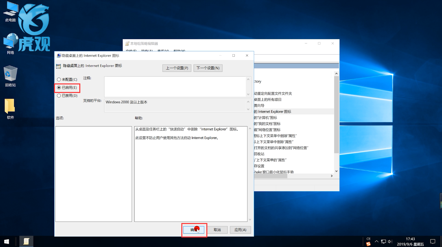Click the 取消 button
442x247 pixels.
coord(217,230)
